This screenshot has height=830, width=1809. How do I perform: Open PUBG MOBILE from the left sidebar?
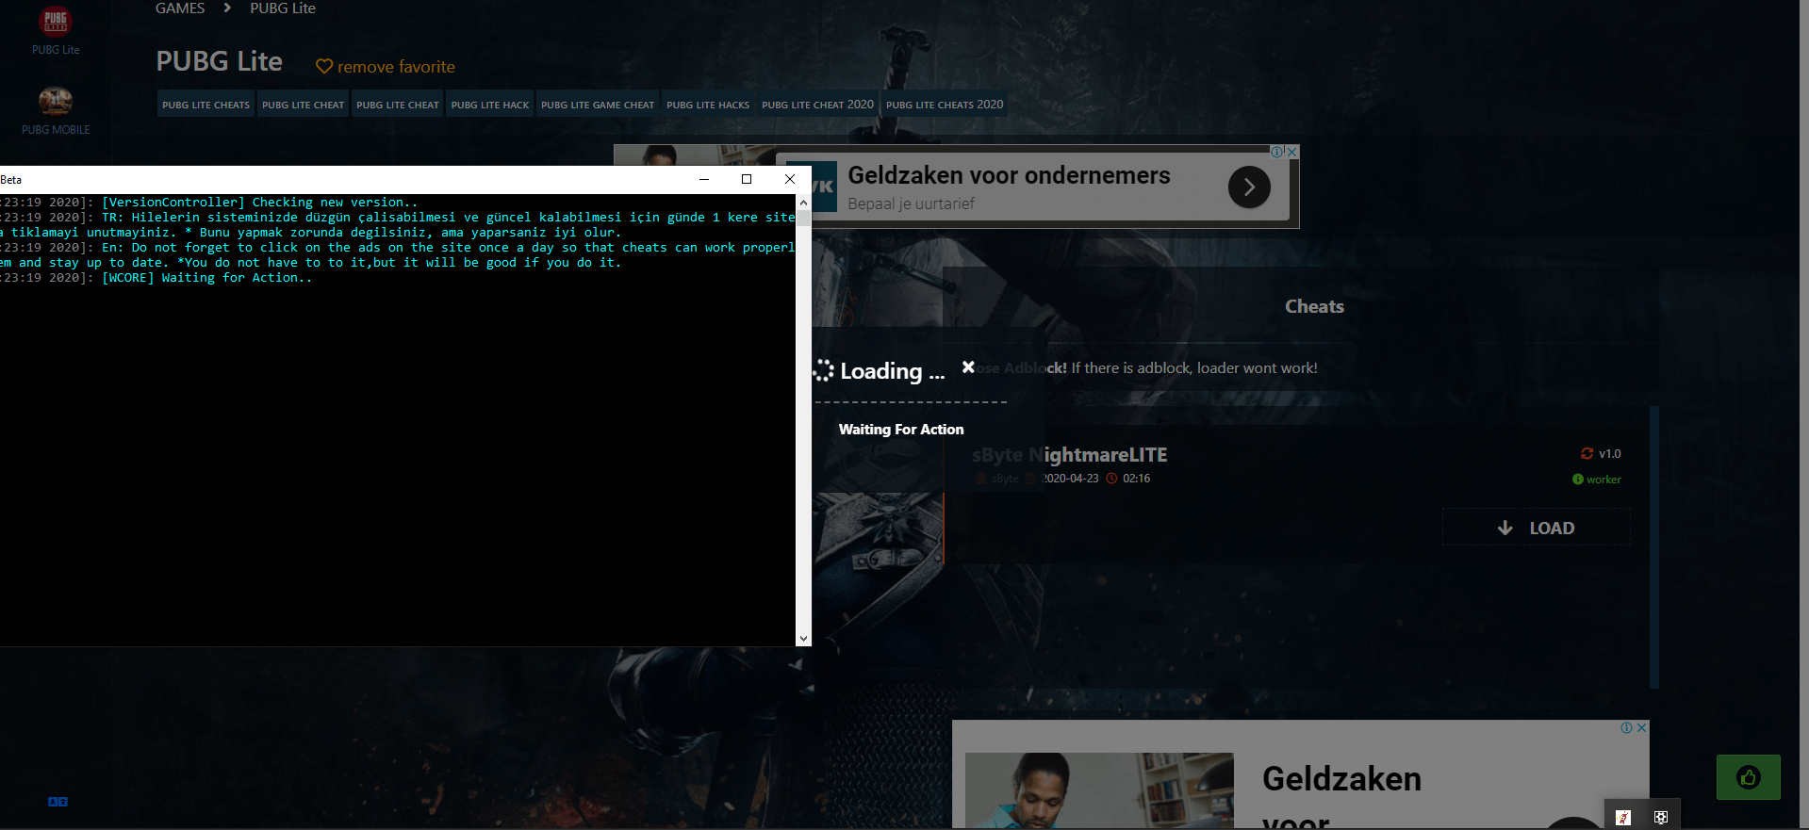56,111
